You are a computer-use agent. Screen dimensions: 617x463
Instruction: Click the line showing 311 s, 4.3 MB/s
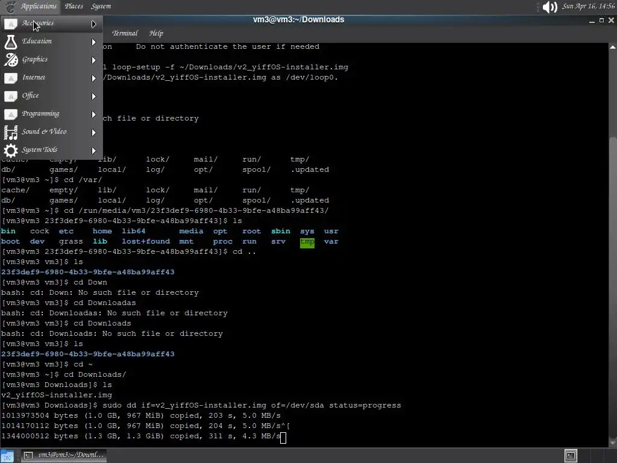(x=141, y=436)
